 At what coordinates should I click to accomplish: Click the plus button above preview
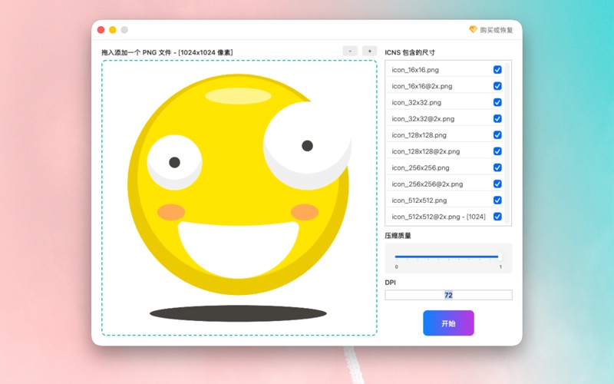(369, 51)
